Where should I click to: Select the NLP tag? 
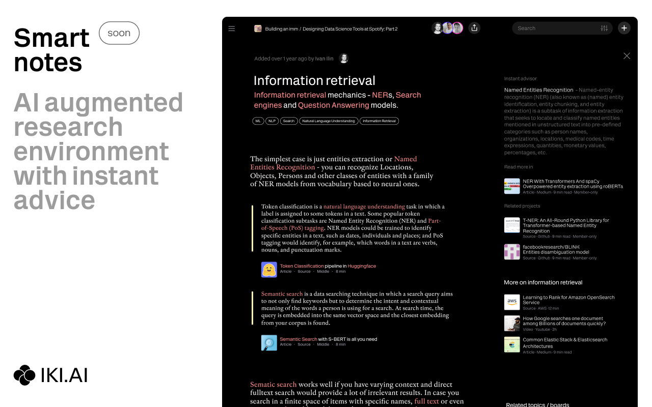(x=272, y=121)
